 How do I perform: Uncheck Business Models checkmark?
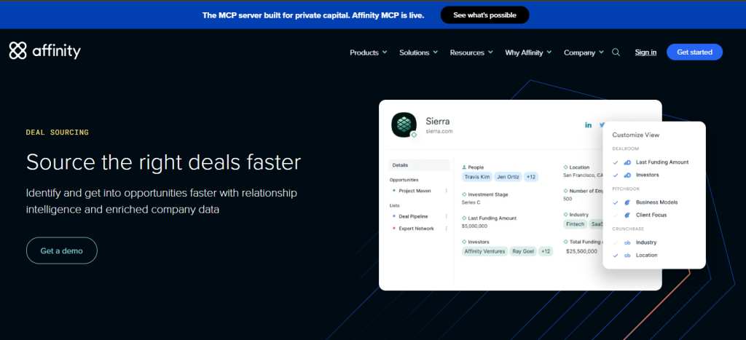[x=616, y=202]
